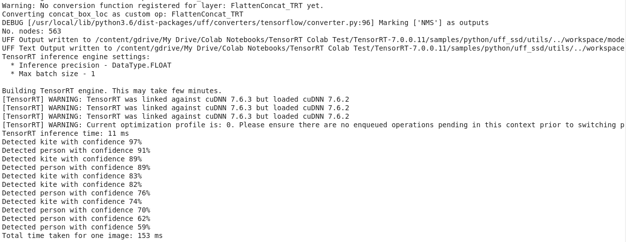Click the kite detection with 97% confidence
This screenshot has height=242, width=626.
tap(72, 142)
